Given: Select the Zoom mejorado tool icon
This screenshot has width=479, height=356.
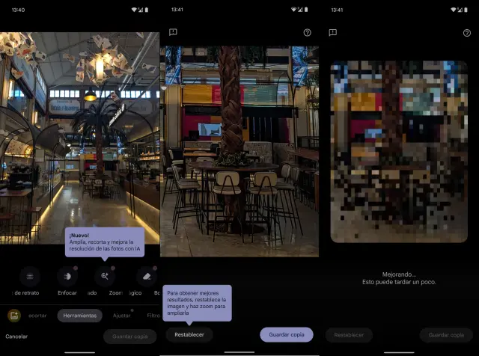Looking at the screenshot, I should [x=106, y=276].
